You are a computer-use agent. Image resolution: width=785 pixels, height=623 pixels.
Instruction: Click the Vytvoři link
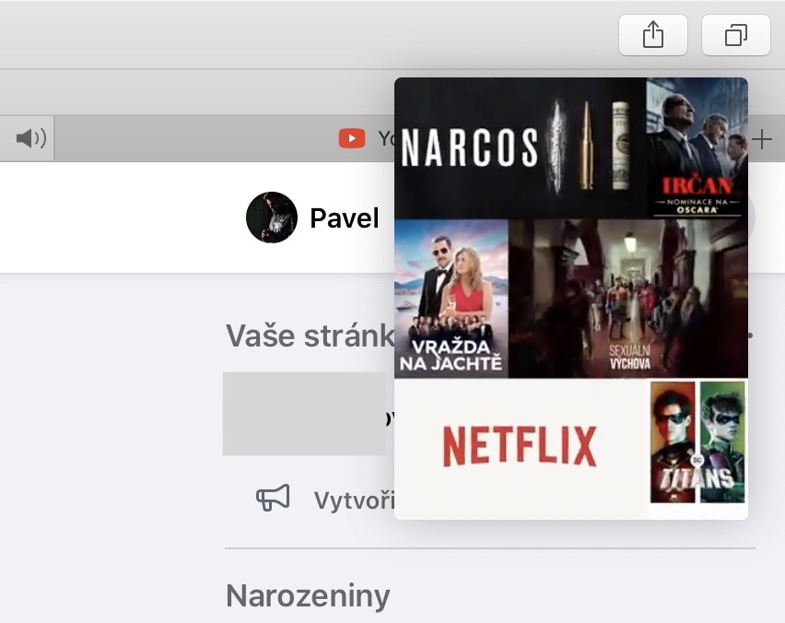(354, 500)
